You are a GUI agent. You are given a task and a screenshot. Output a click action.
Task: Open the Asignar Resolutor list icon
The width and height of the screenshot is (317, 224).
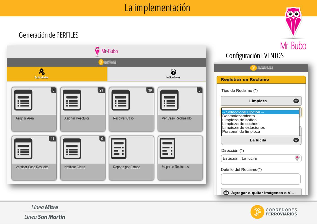tap(72, 100)
